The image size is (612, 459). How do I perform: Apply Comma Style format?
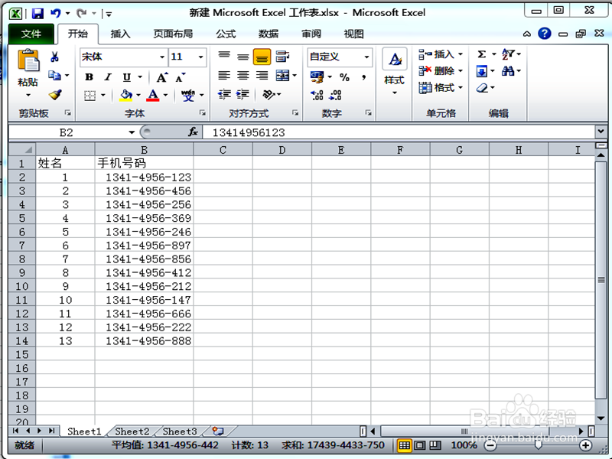tap(364, 77)
